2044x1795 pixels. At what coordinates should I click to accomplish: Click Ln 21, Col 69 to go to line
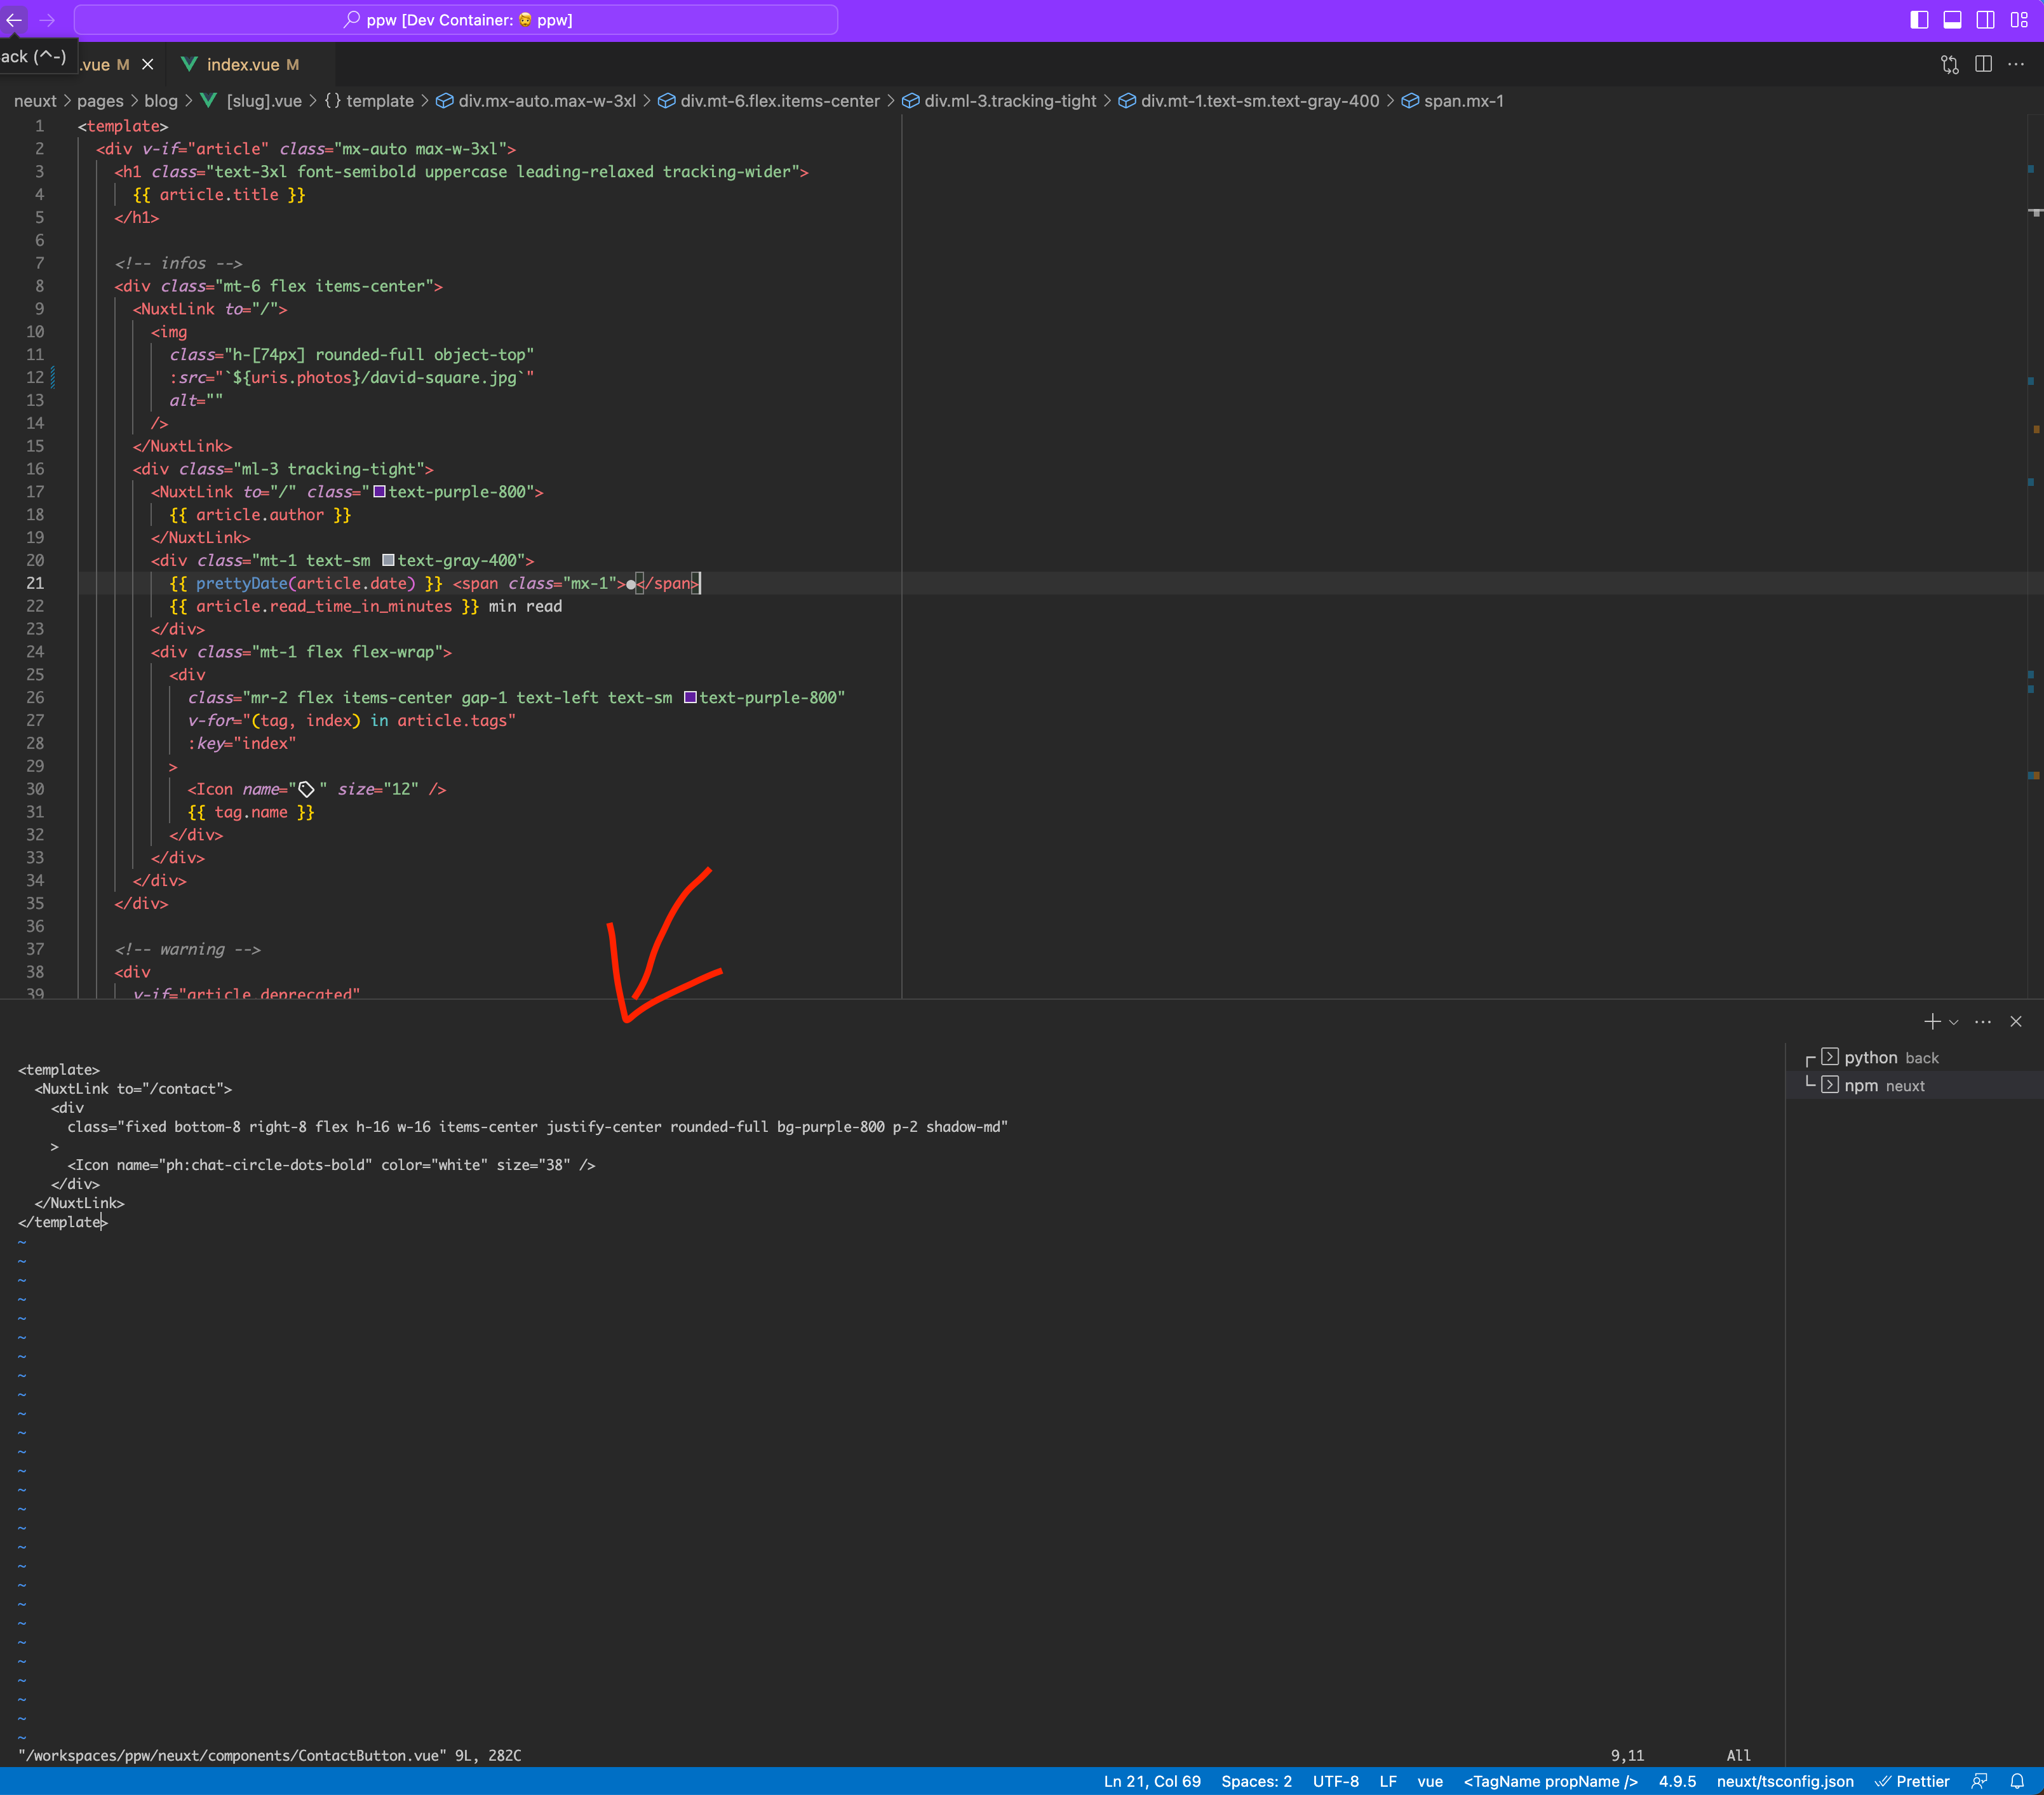tap(1151, 1781)
